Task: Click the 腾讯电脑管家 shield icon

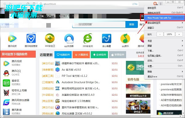Action: [31, 38]
